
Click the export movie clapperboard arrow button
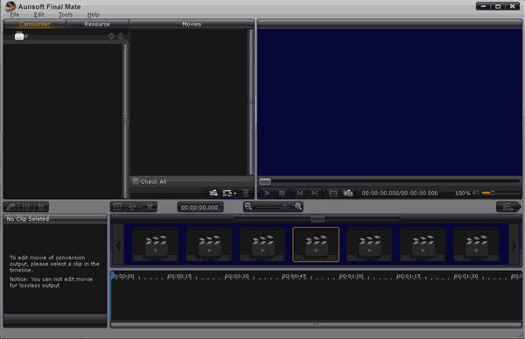(508, 207)
